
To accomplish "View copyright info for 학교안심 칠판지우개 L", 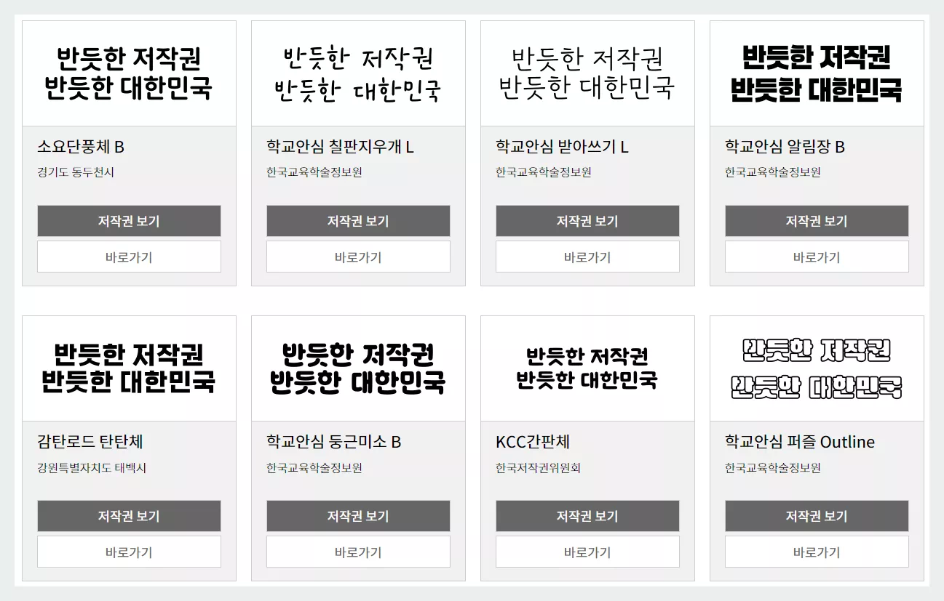I will pyautogui.click(x=358, y=221).
